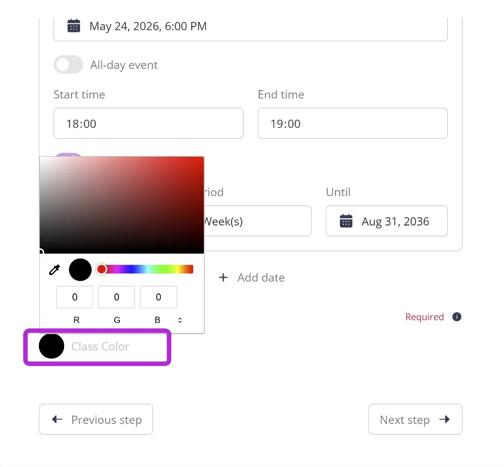The height and width of the screenshot is (467, 504).
Task: Go back with the Previous step button
Action: coord(96,419)
